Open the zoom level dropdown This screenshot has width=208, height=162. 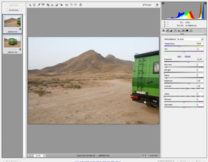[44, 156]
